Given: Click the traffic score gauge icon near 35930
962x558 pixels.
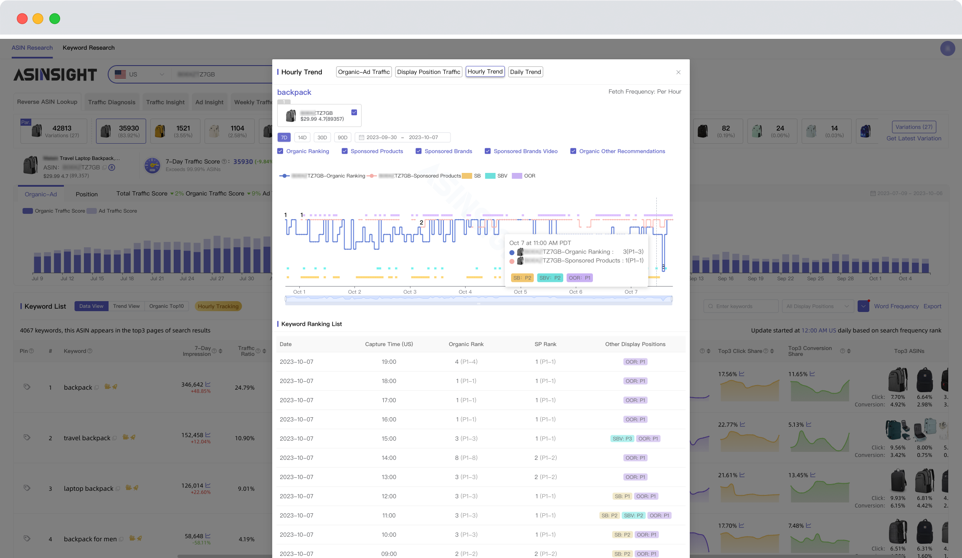Looking at the screenshot, I should click(x=152, y=165).
